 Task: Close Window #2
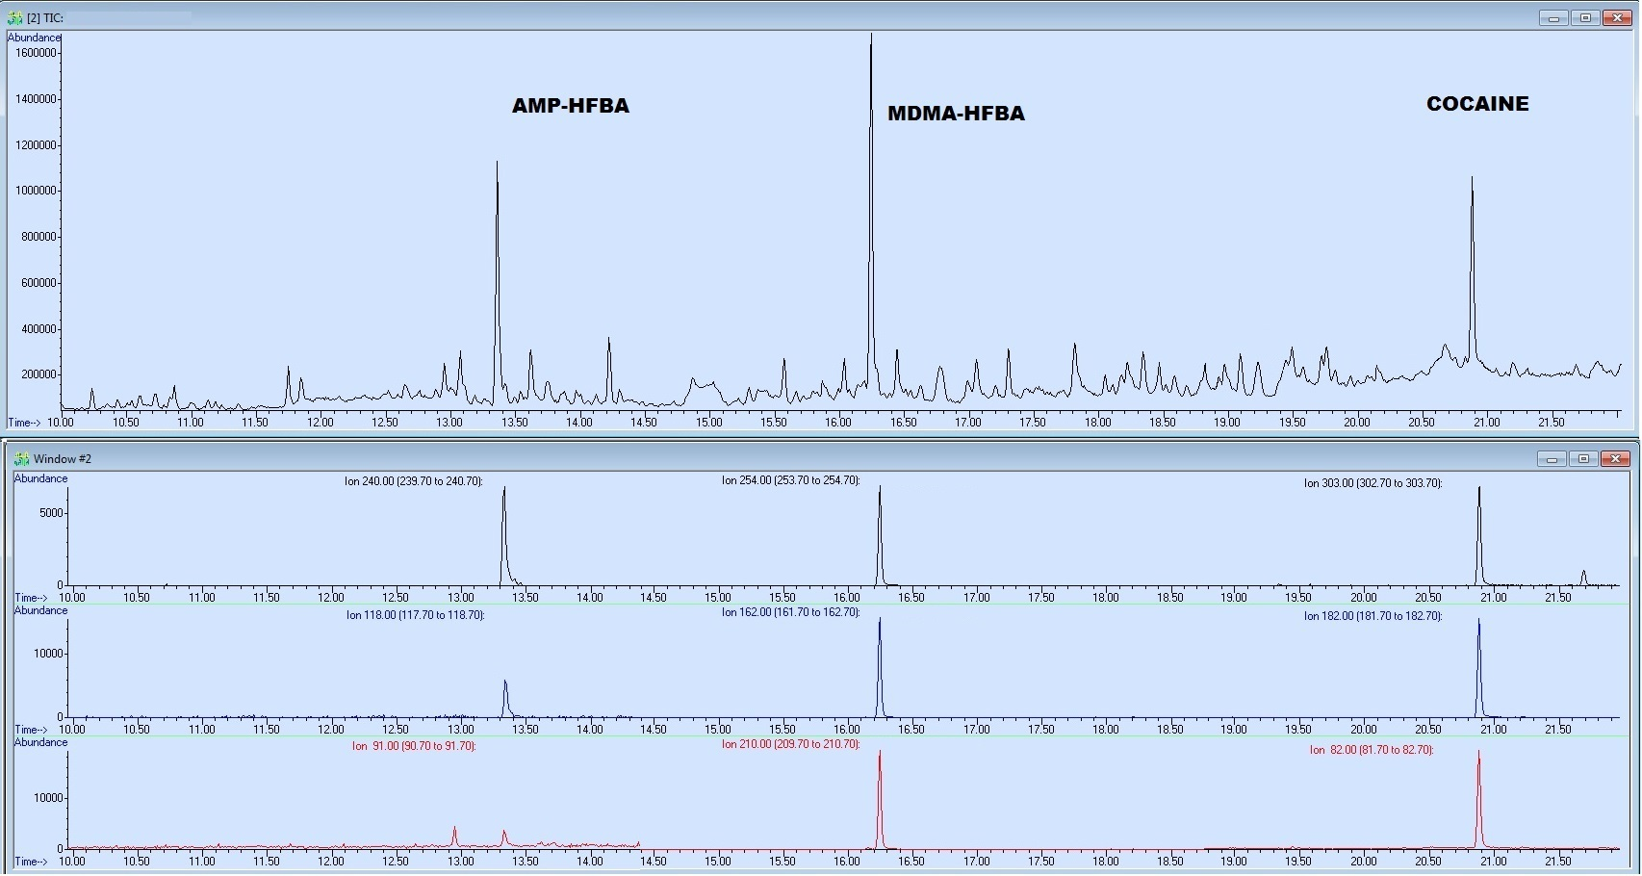(1615, 459)
